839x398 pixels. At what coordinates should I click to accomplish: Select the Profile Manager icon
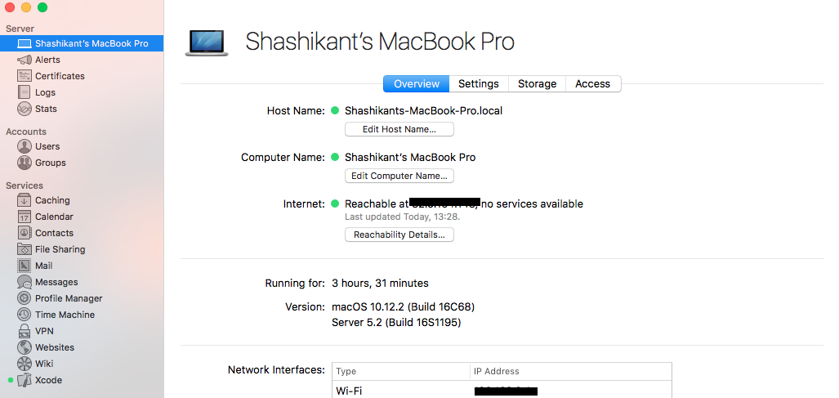[25, 298]
